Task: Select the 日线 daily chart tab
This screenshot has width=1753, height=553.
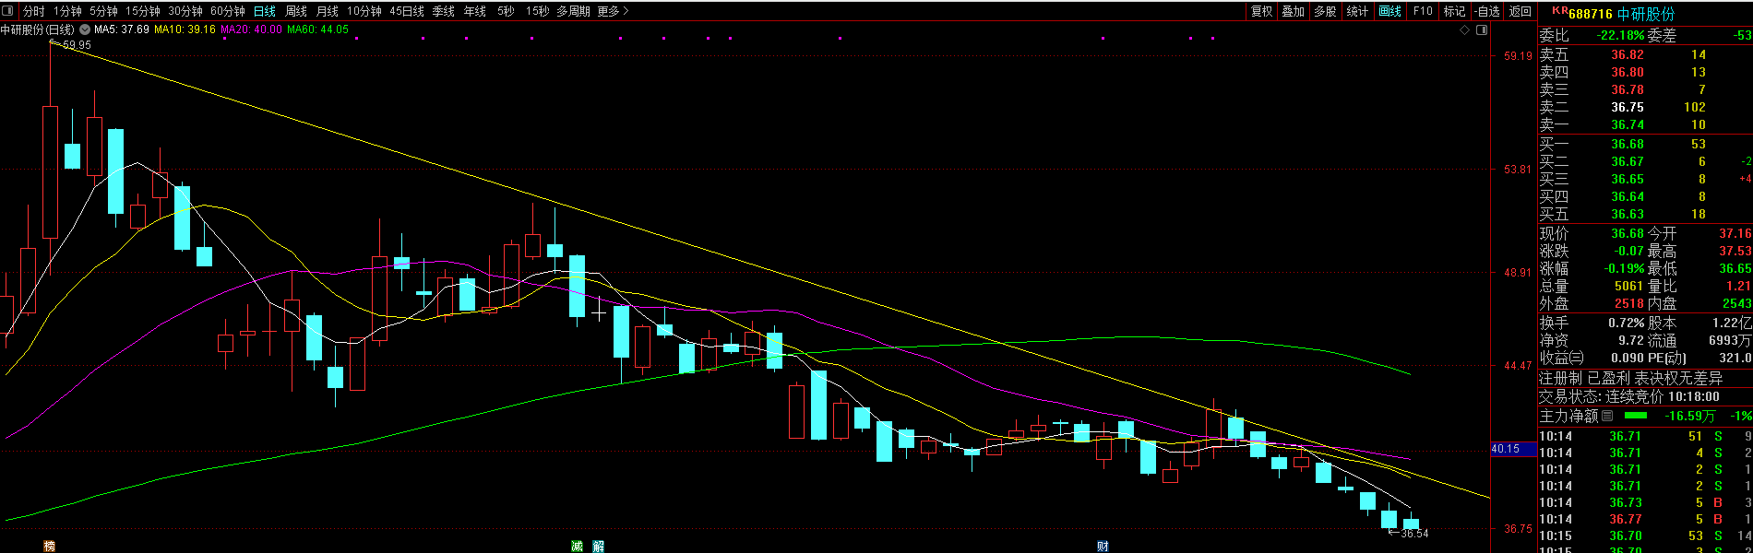Action: [x=265, y=11]
